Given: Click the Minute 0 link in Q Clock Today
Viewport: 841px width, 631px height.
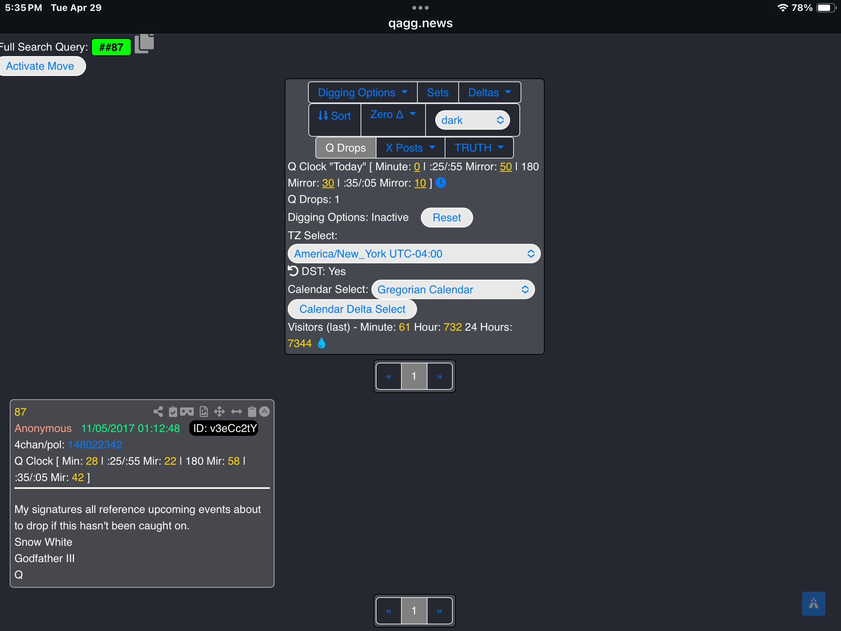Looking at the screenshot, I should [417, 167].
